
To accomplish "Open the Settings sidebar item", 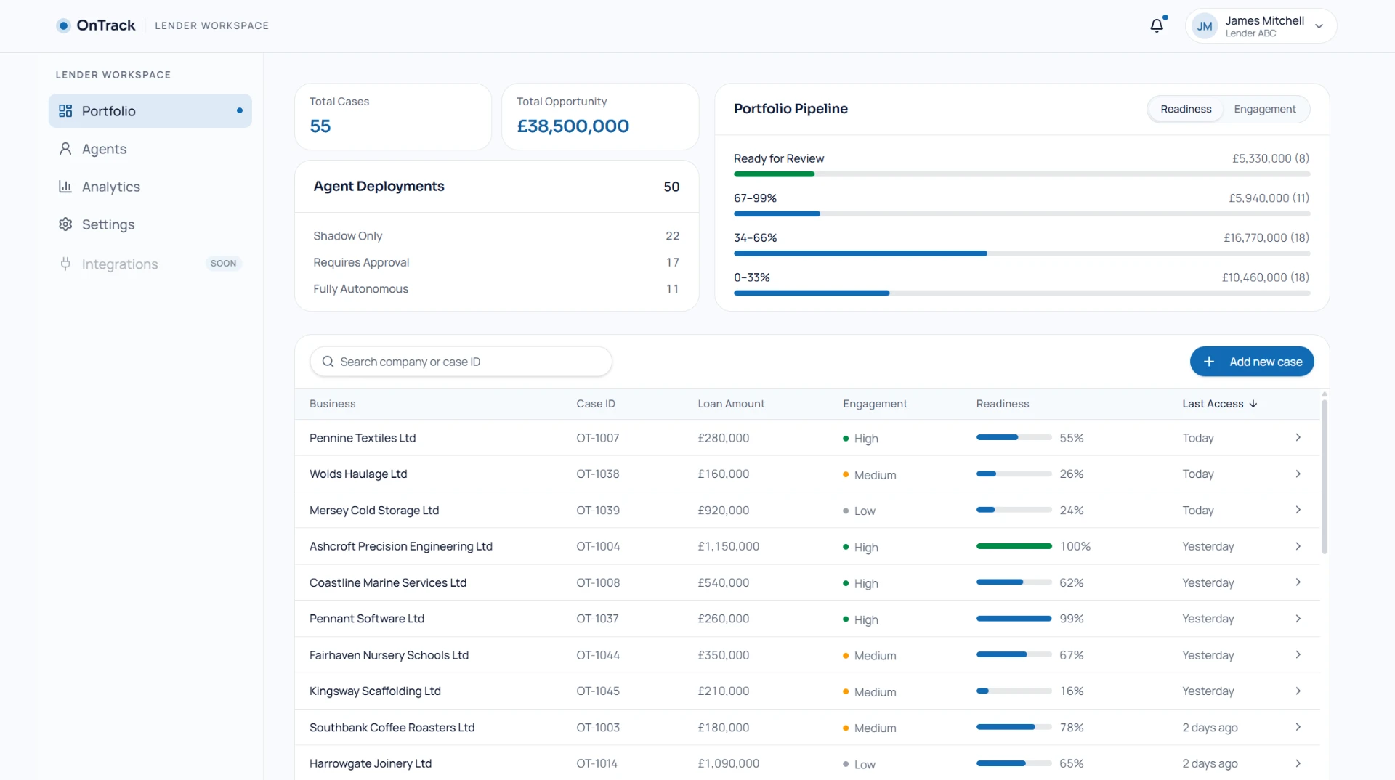I will 150,224.
